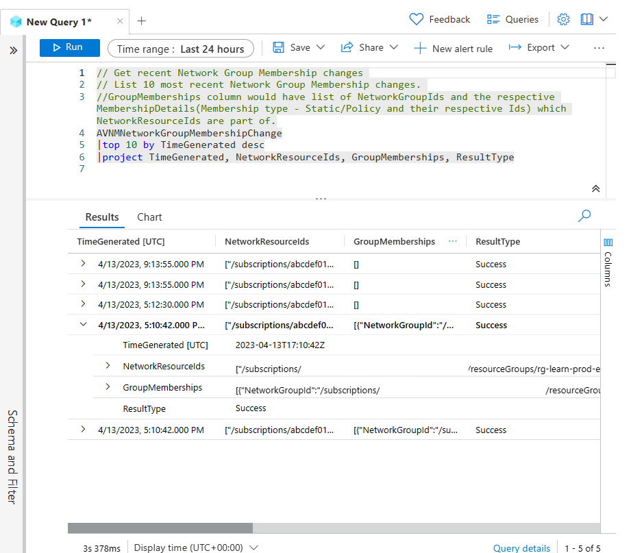631x553 pixels.
Task: Open the toolbar ellipsis more options
Action: click(x=599, y=48)
